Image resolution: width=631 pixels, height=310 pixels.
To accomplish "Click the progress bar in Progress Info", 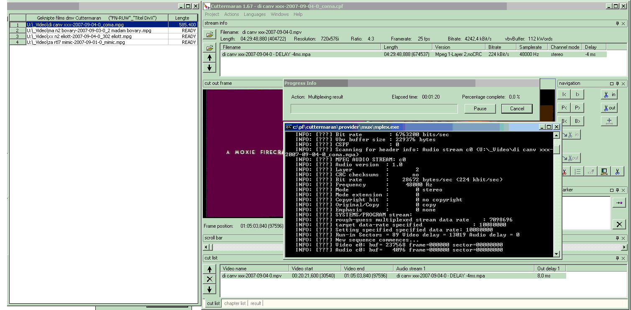I will 374,109.
